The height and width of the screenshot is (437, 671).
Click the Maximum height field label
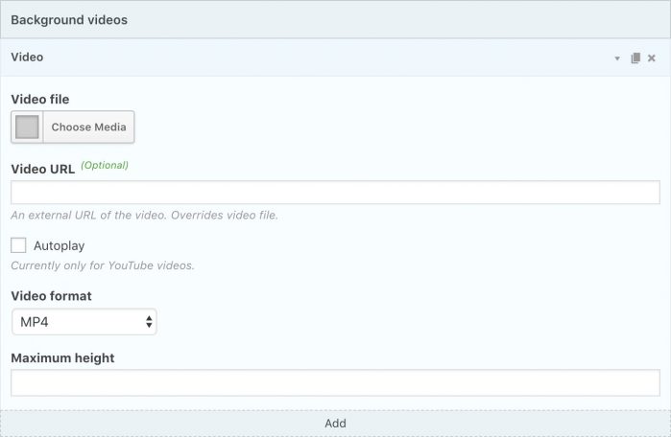(62, 358)
